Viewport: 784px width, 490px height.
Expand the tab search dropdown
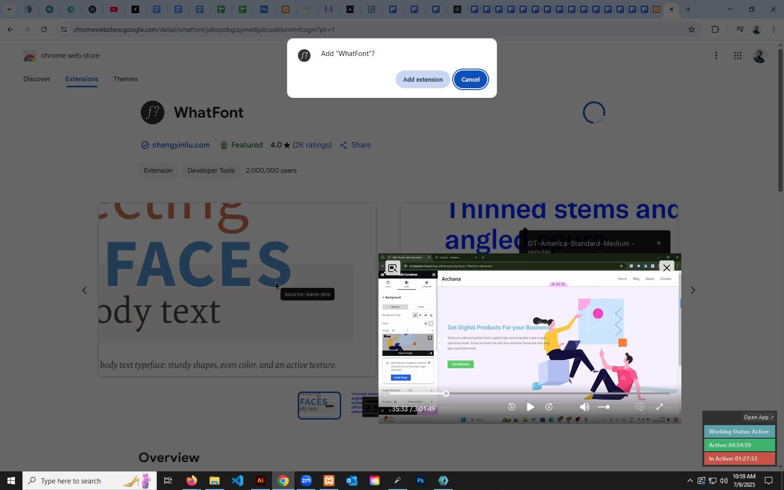click(9, 9)
